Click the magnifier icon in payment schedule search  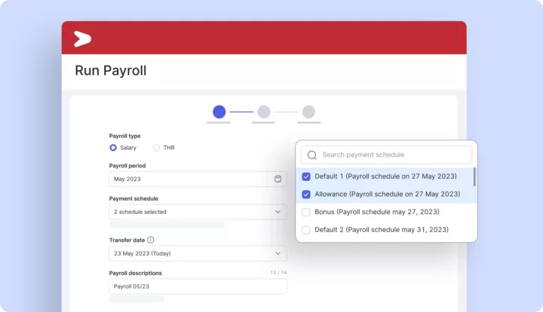tap(311, 155)
